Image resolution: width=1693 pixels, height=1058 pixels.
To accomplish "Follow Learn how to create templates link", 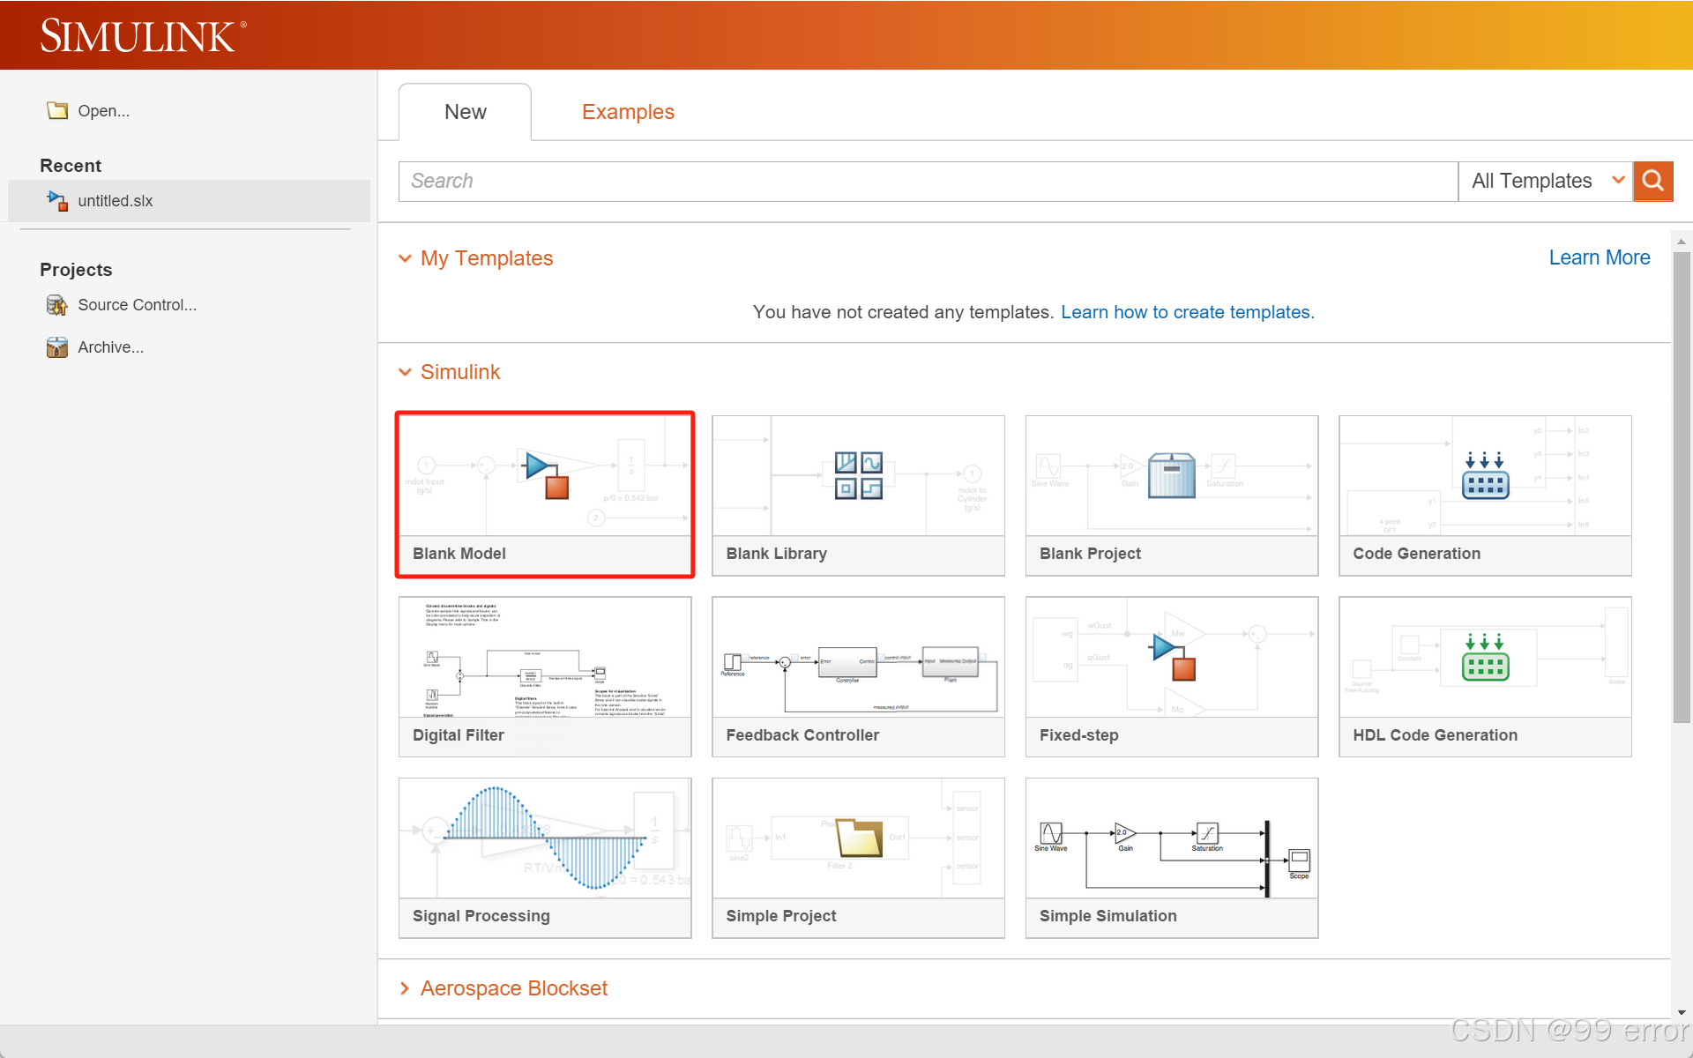I will pos(1187,312).
